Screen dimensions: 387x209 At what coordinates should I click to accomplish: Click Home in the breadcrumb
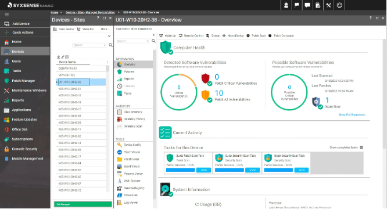click(54, 12)
